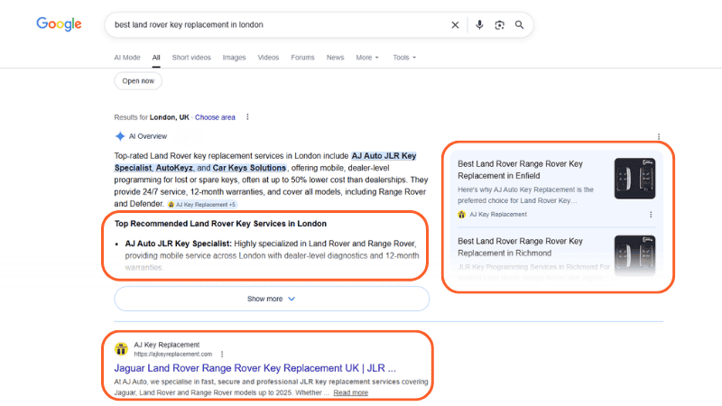Click inside the search query field
722x406 pixels.
tap(271, 25)
